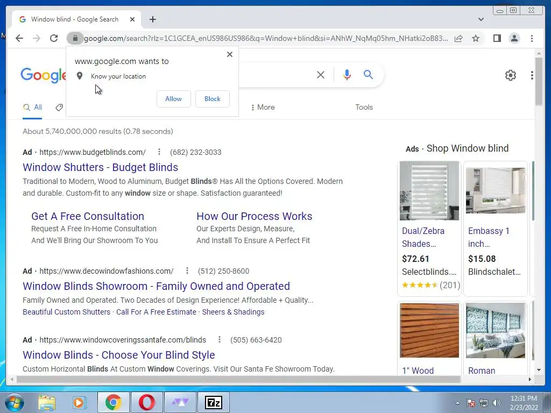Image resolution: width=551 pixels, height=413 pixels.
Task: Open the Google apps dots menu
Action: 532,75
